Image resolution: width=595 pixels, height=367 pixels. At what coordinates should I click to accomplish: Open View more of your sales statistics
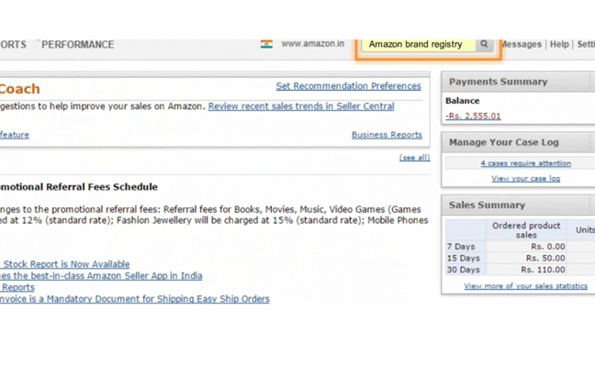click(x=525, y=286)
